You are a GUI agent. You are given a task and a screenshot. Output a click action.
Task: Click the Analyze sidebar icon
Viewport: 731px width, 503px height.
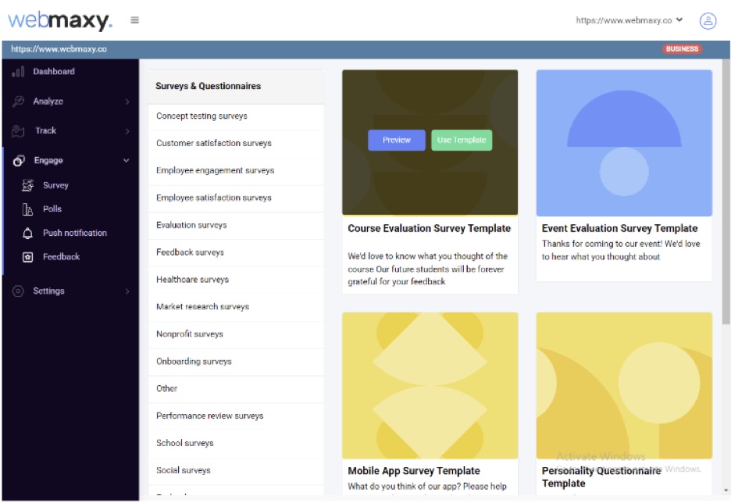(x=18, y=102)
